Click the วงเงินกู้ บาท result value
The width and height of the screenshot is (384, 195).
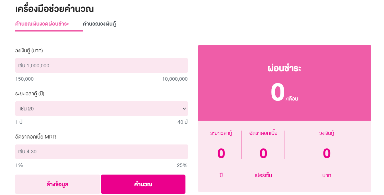tap(327, 153)
